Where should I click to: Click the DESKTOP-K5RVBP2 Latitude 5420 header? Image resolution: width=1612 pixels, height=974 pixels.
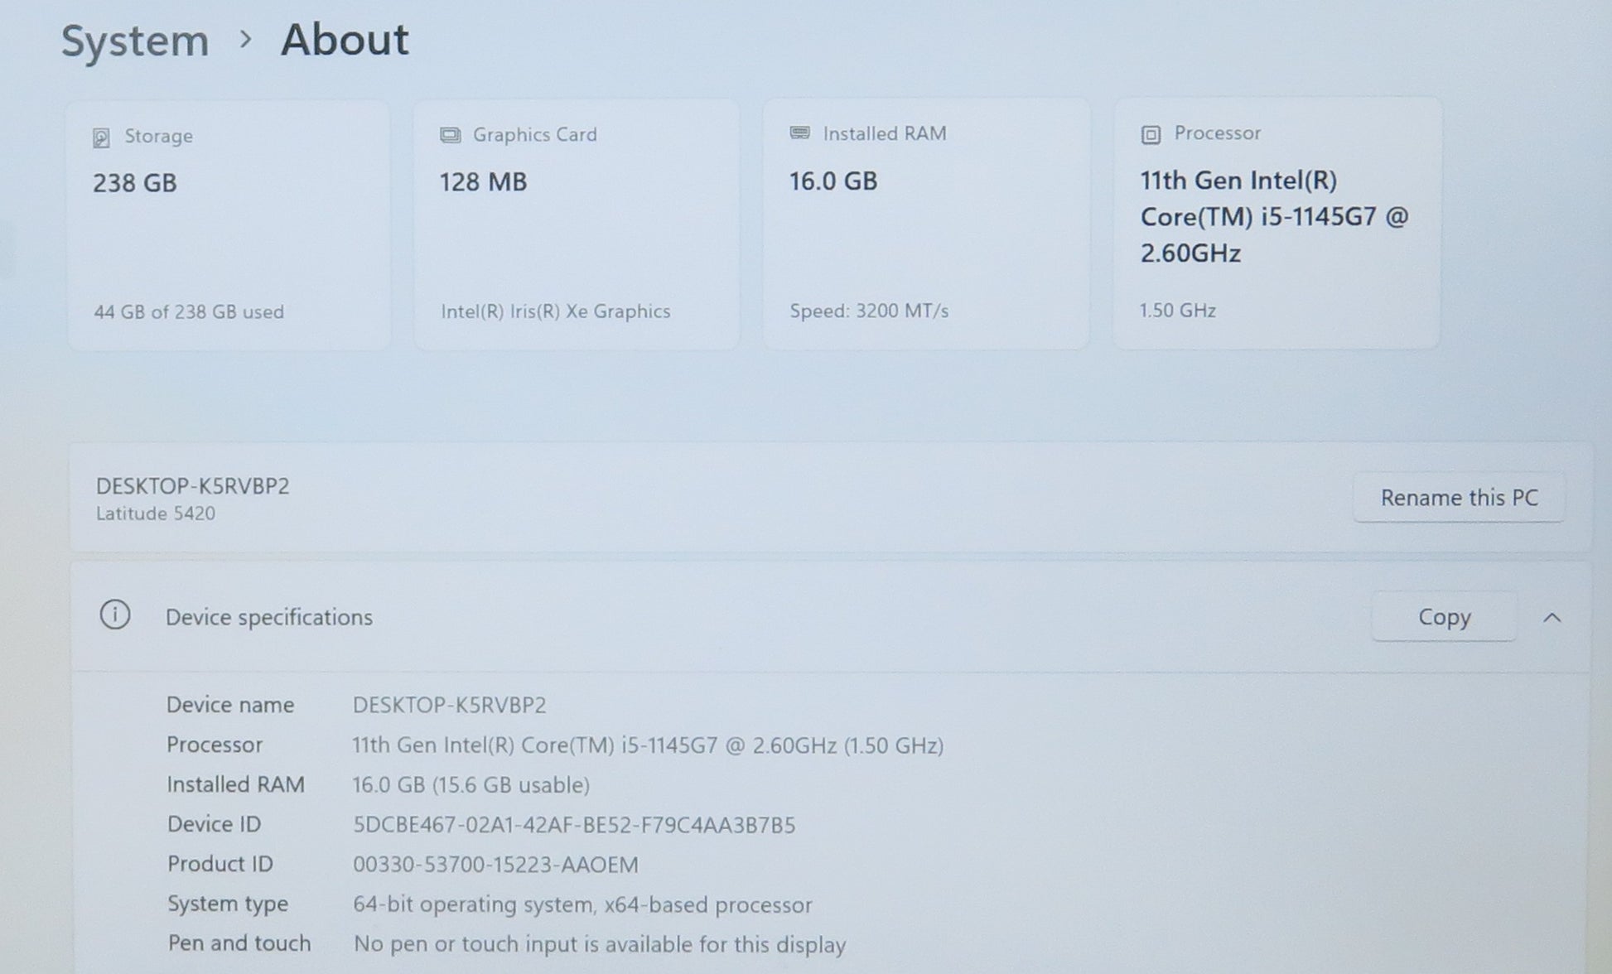point(192,498)
